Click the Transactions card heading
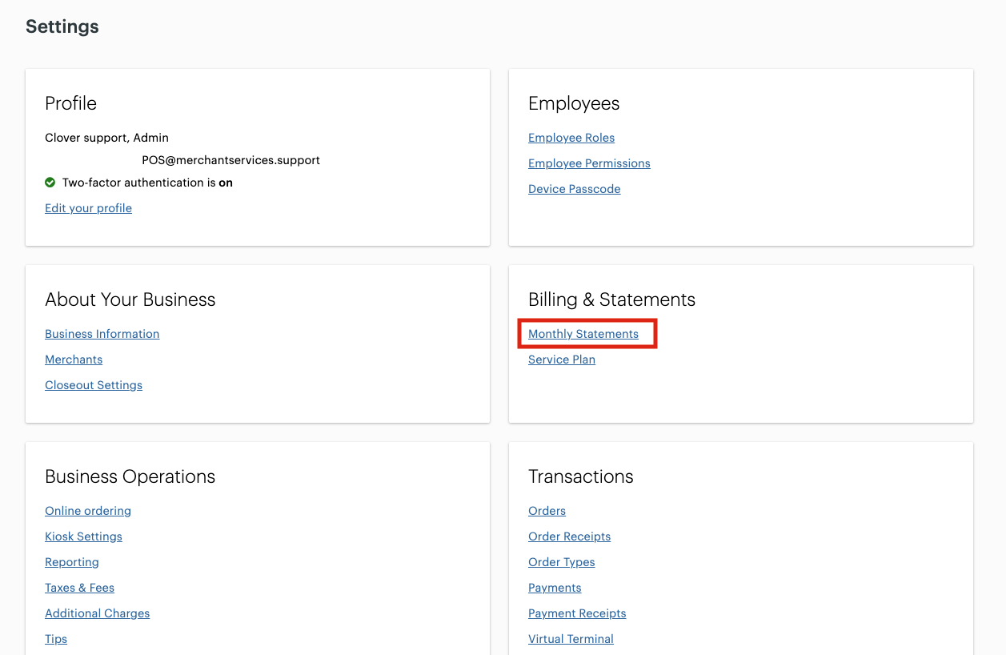Screen dimensions: 1006x655 click(580, 476)
